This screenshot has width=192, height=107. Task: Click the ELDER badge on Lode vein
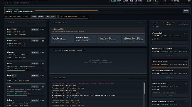[x=14, y=75]
